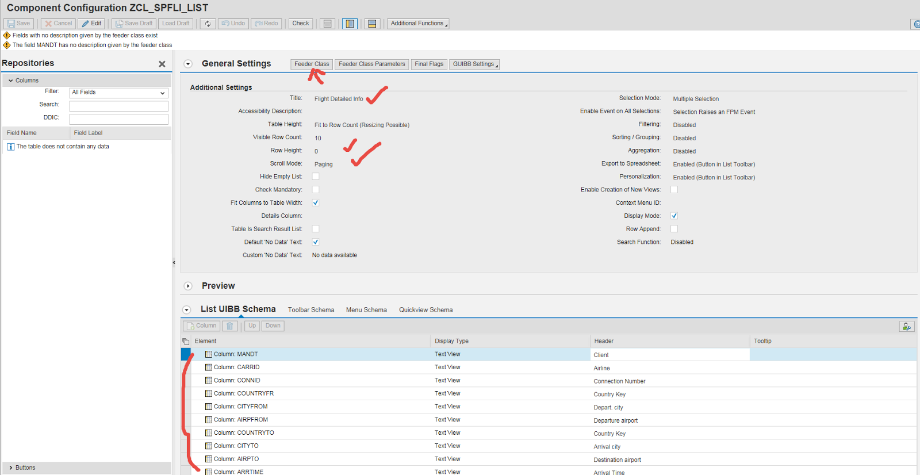
Task: Click the Feeder Class button
Action: 312,64
